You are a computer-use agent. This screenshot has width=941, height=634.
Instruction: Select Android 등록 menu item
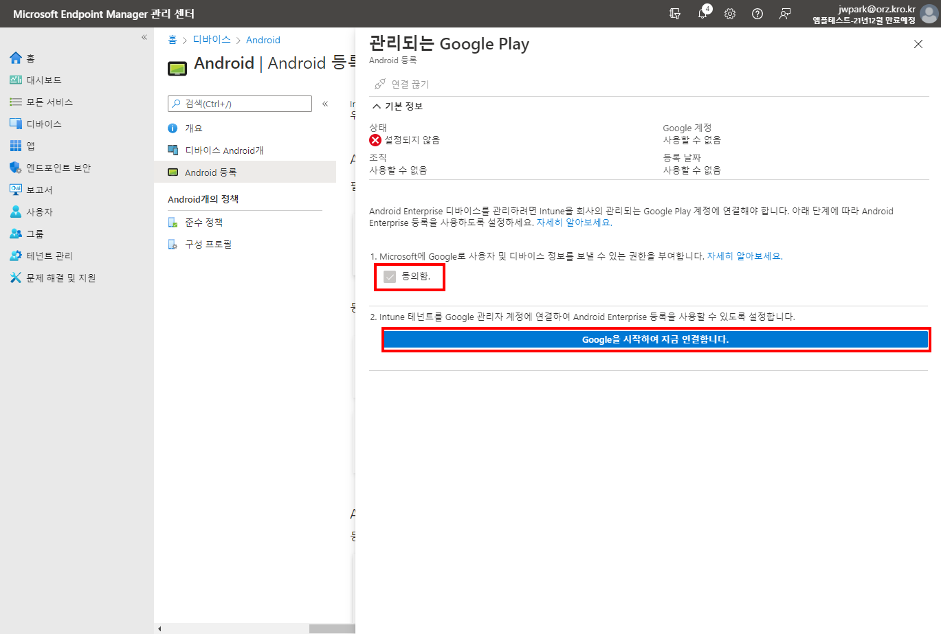coord(245,172)
